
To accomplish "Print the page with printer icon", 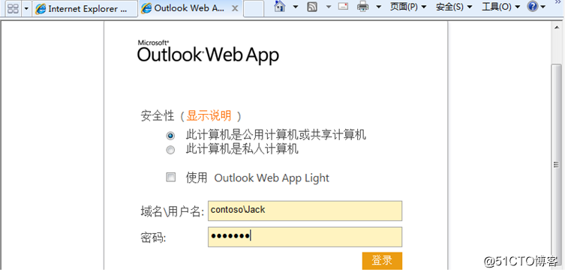I will 363,7.
